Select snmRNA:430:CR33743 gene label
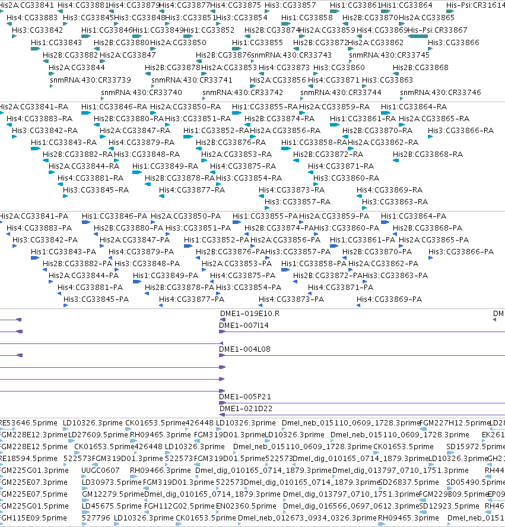The image size is (505, 527). [291, 55]
